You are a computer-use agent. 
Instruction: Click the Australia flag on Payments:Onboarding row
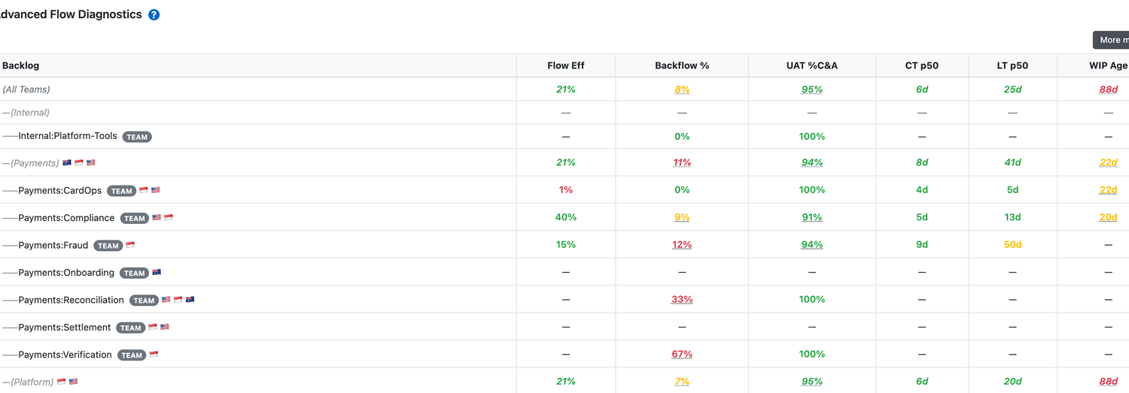[157, 272]
